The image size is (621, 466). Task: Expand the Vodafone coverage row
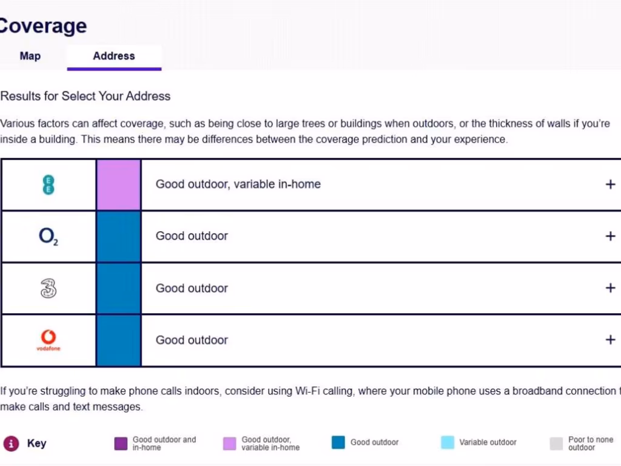tap(610, 340)
